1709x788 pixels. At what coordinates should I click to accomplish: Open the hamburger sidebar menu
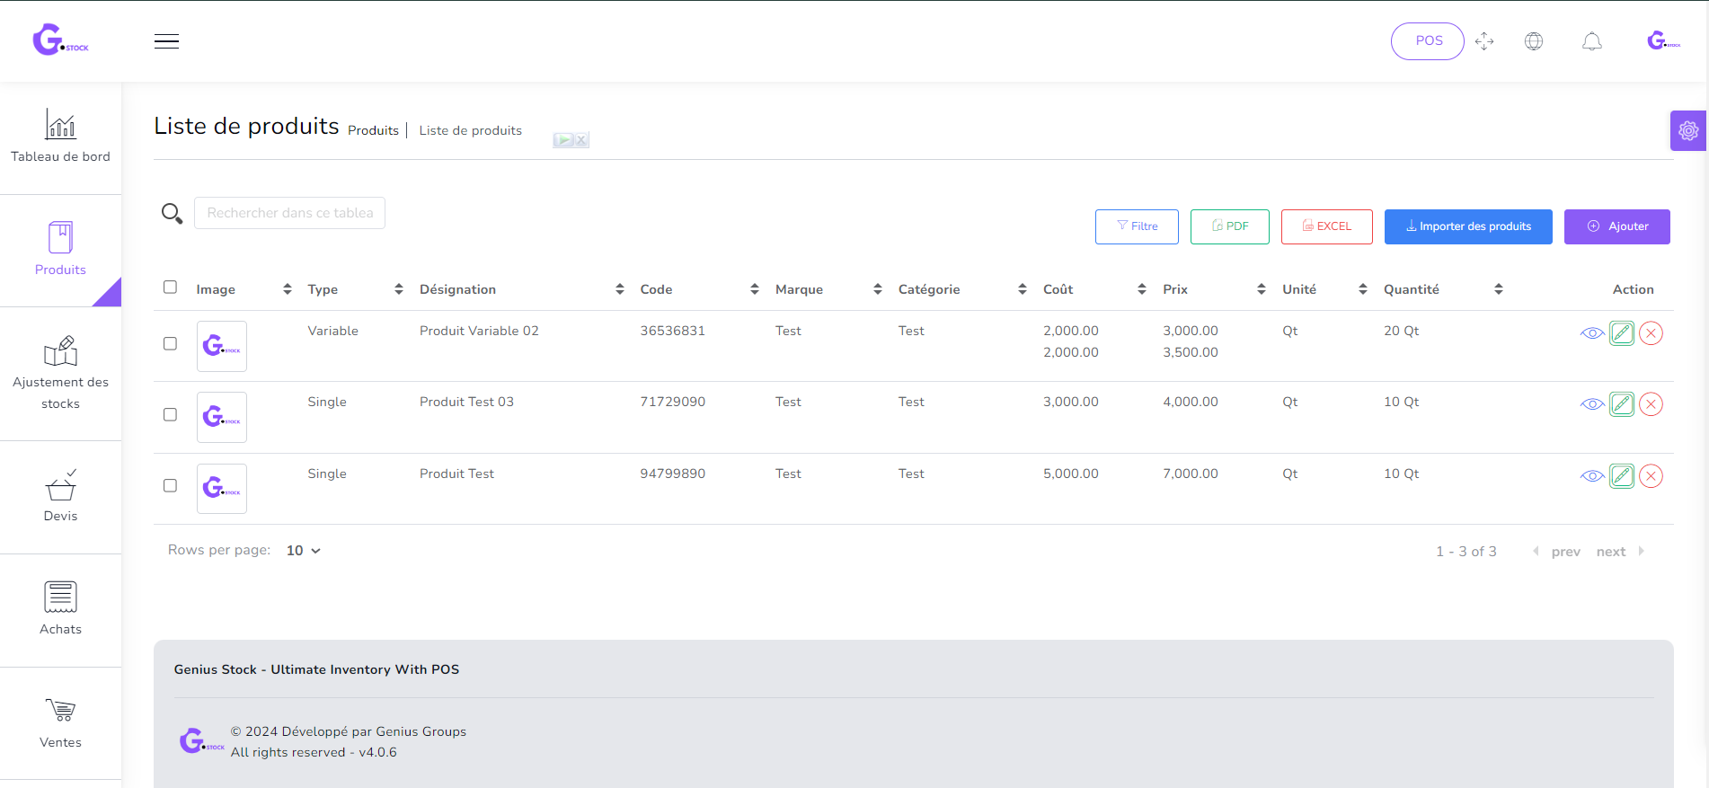point(166,41)
